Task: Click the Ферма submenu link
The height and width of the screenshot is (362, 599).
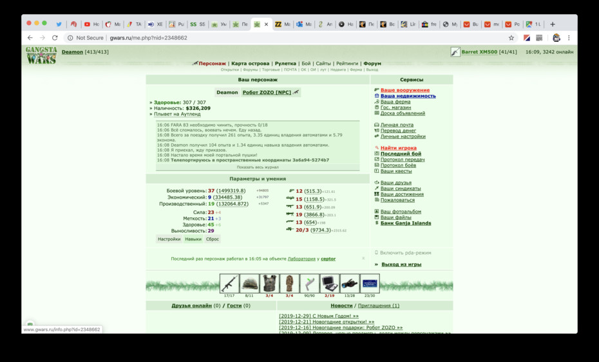Action: pos(356,70)
